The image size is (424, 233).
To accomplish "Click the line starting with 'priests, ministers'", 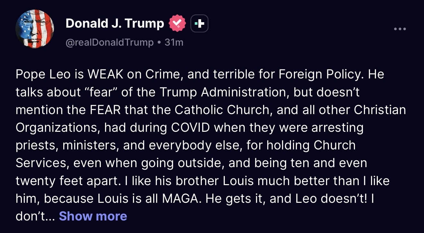I will click(x=185, y=145).
